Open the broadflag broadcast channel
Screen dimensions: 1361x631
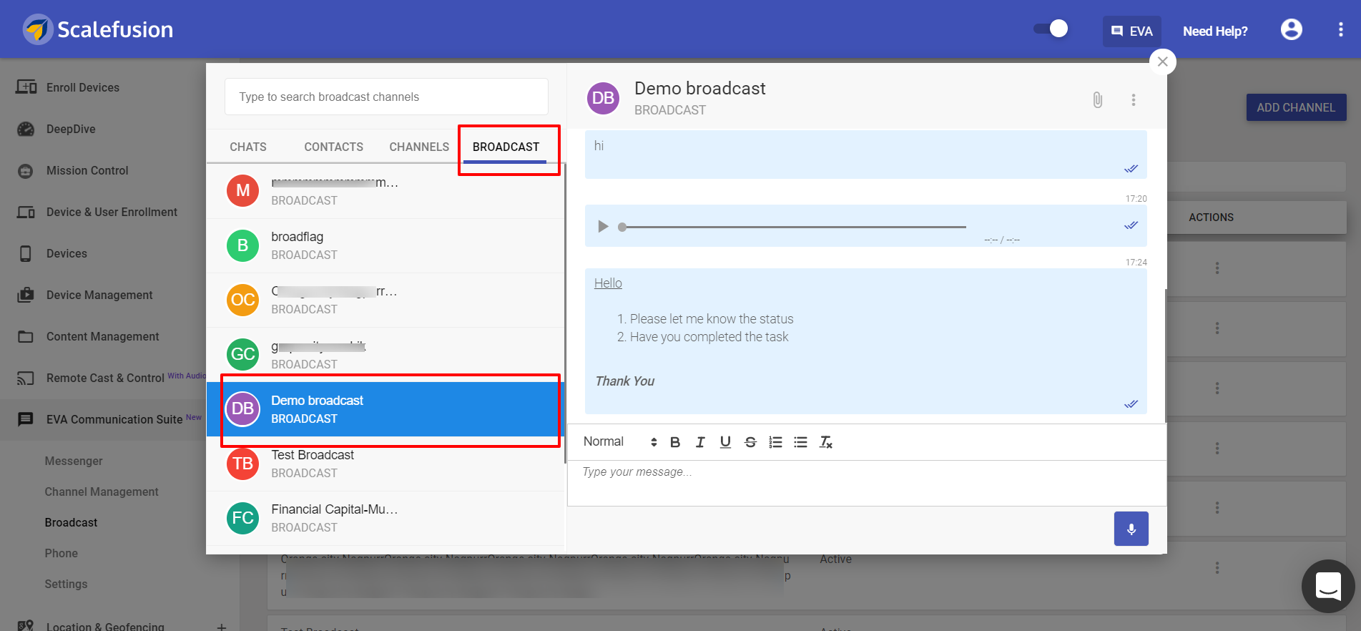coord(385,245)
